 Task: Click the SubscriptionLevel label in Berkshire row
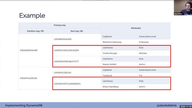[x=147, y=37]
